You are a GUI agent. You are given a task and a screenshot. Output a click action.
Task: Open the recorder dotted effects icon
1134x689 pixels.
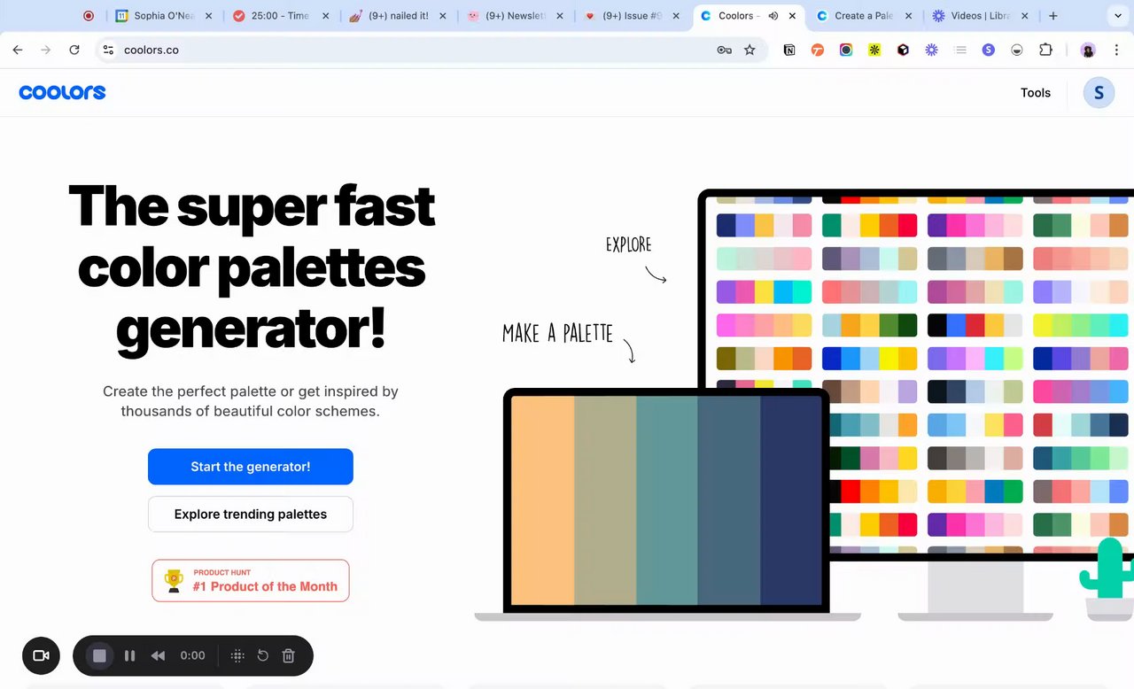[237, 655]
